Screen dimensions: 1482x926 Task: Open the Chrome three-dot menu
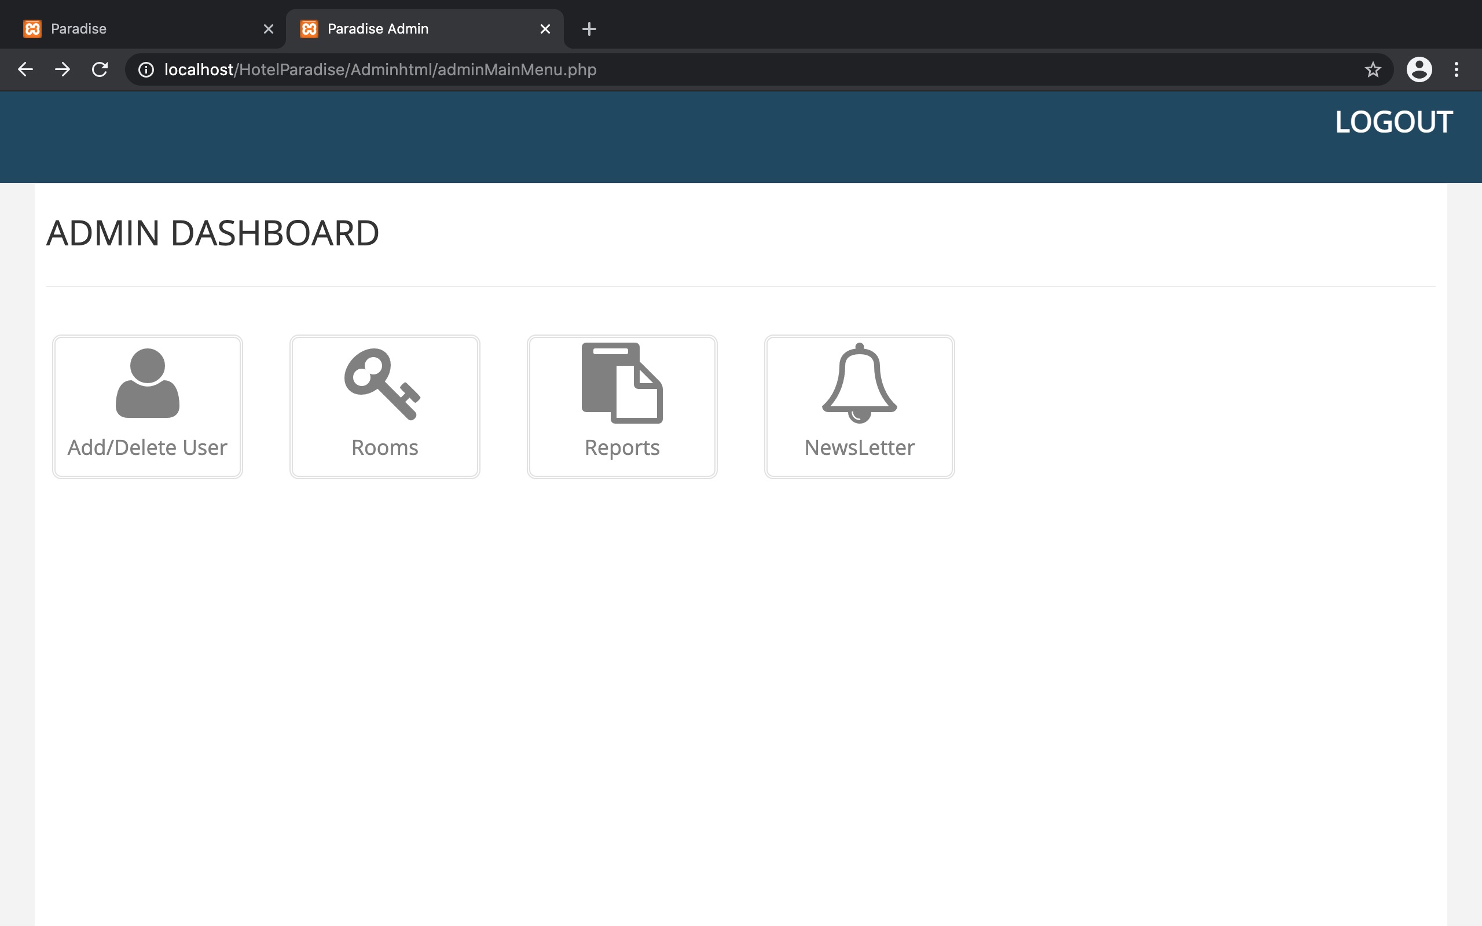click(1457, 70)
